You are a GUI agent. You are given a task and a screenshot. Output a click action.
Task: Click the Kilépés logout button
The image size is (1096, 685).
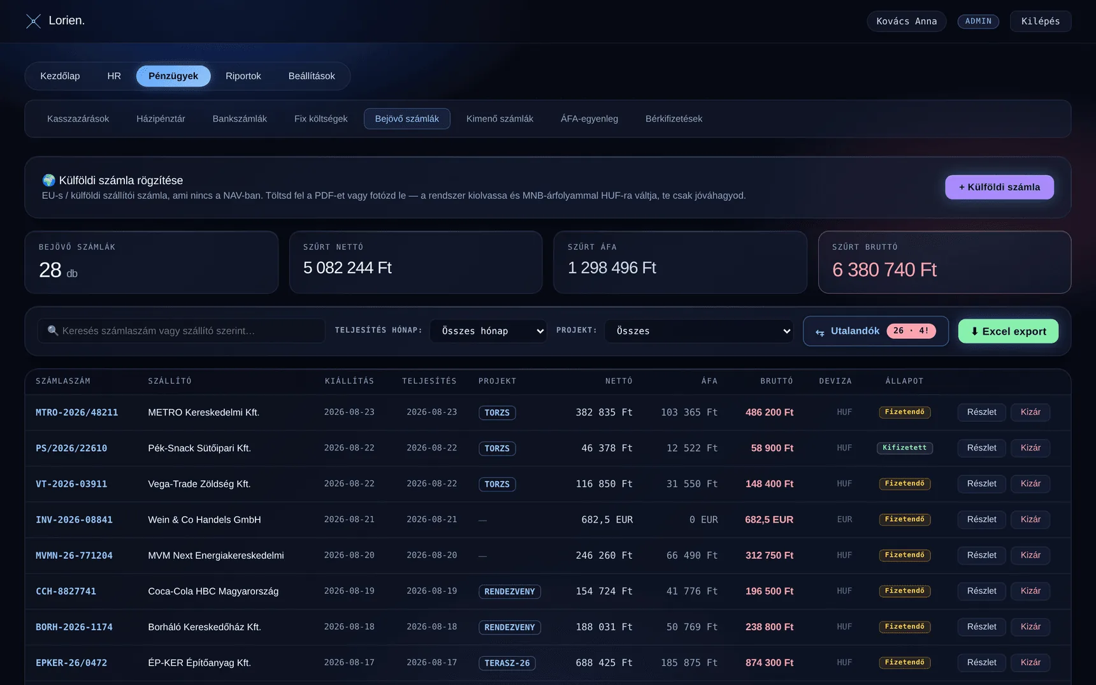1041,21
